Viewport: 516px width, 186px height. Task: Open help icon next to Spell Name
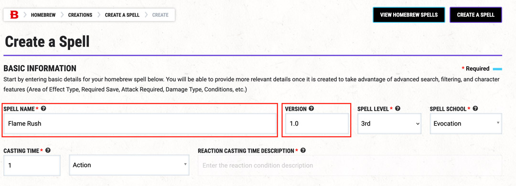[x=43, y=109]
